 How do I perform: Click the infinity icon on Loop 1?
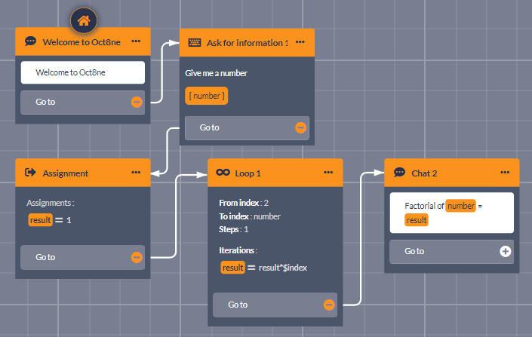223,173
